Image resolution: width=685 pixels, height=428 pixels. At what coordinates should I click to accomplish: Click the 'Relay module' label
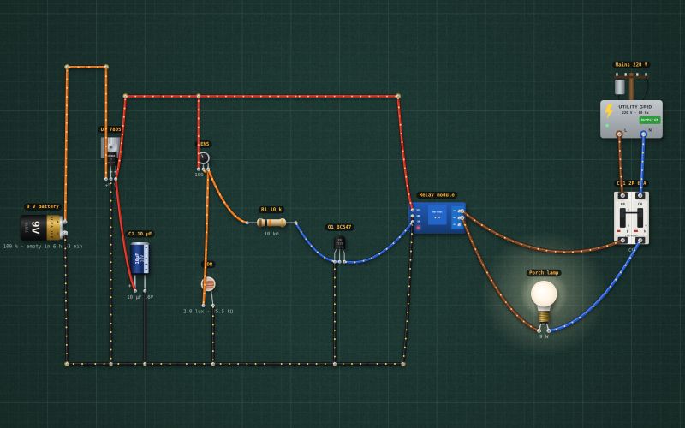(x=437, y=195)
